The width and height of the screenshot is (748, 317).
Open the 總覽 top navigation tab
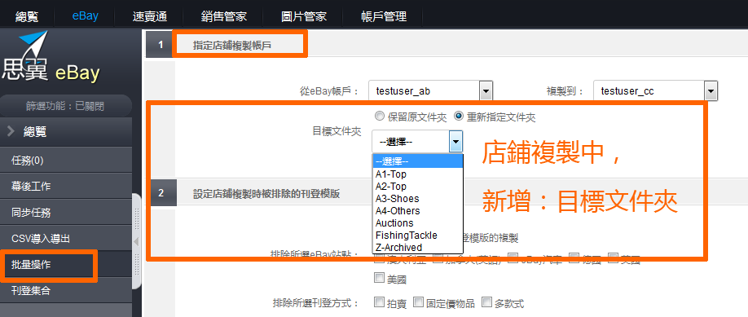pos(27,16)
